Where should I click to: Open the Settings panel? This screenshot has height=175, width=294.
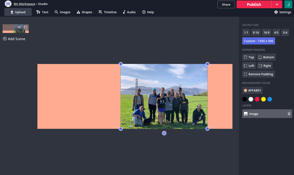(x=283, y=12)
